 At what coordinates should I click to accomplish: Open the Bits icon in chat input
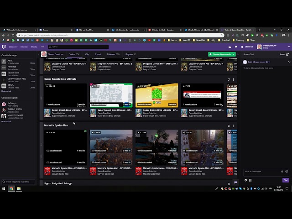(x=282, y=172)
